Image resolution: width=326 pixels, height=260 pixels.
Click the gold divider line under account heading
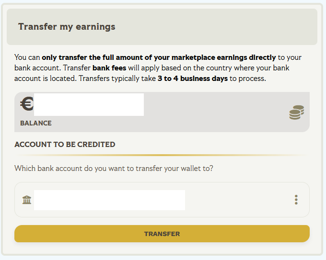(x=161, y=155)
